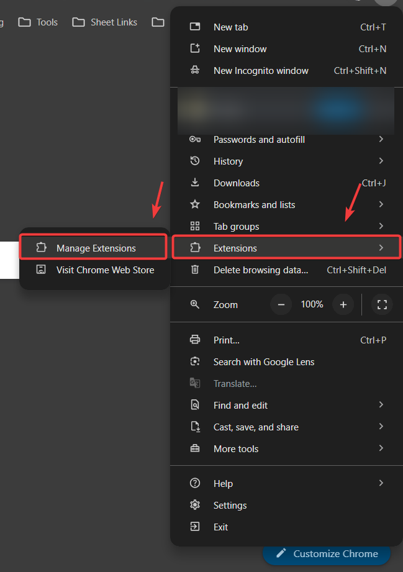Image resolution: width=403 pixels, height=572 pixels.
Task: Select Manage Extensions in the submenu
Action: (x=94, y=248)
